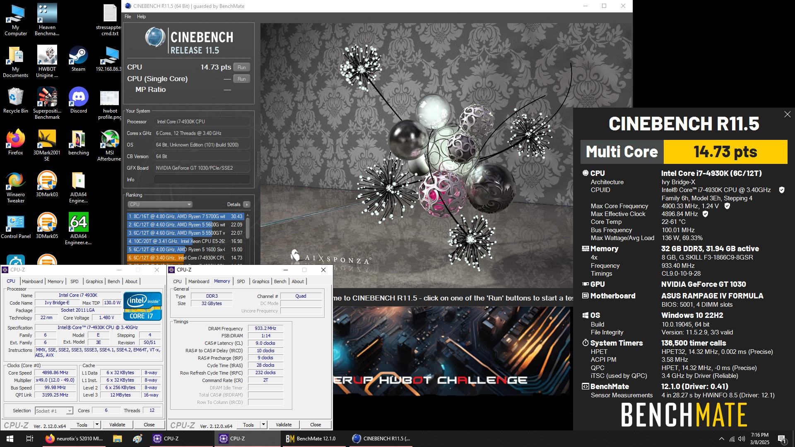Screen dimensions: 795x447
Task: Select About tab in CPU-Z Memory window
Action: [x=298, y=281]
